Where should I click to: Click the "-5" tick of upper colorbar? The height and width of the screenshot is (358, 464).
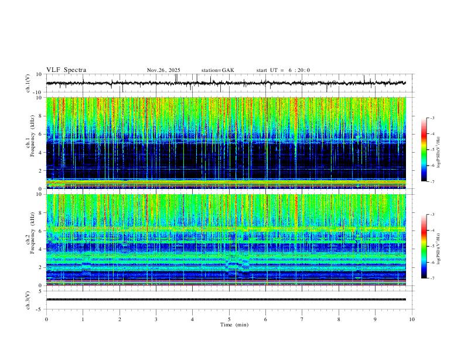point(432,150)
